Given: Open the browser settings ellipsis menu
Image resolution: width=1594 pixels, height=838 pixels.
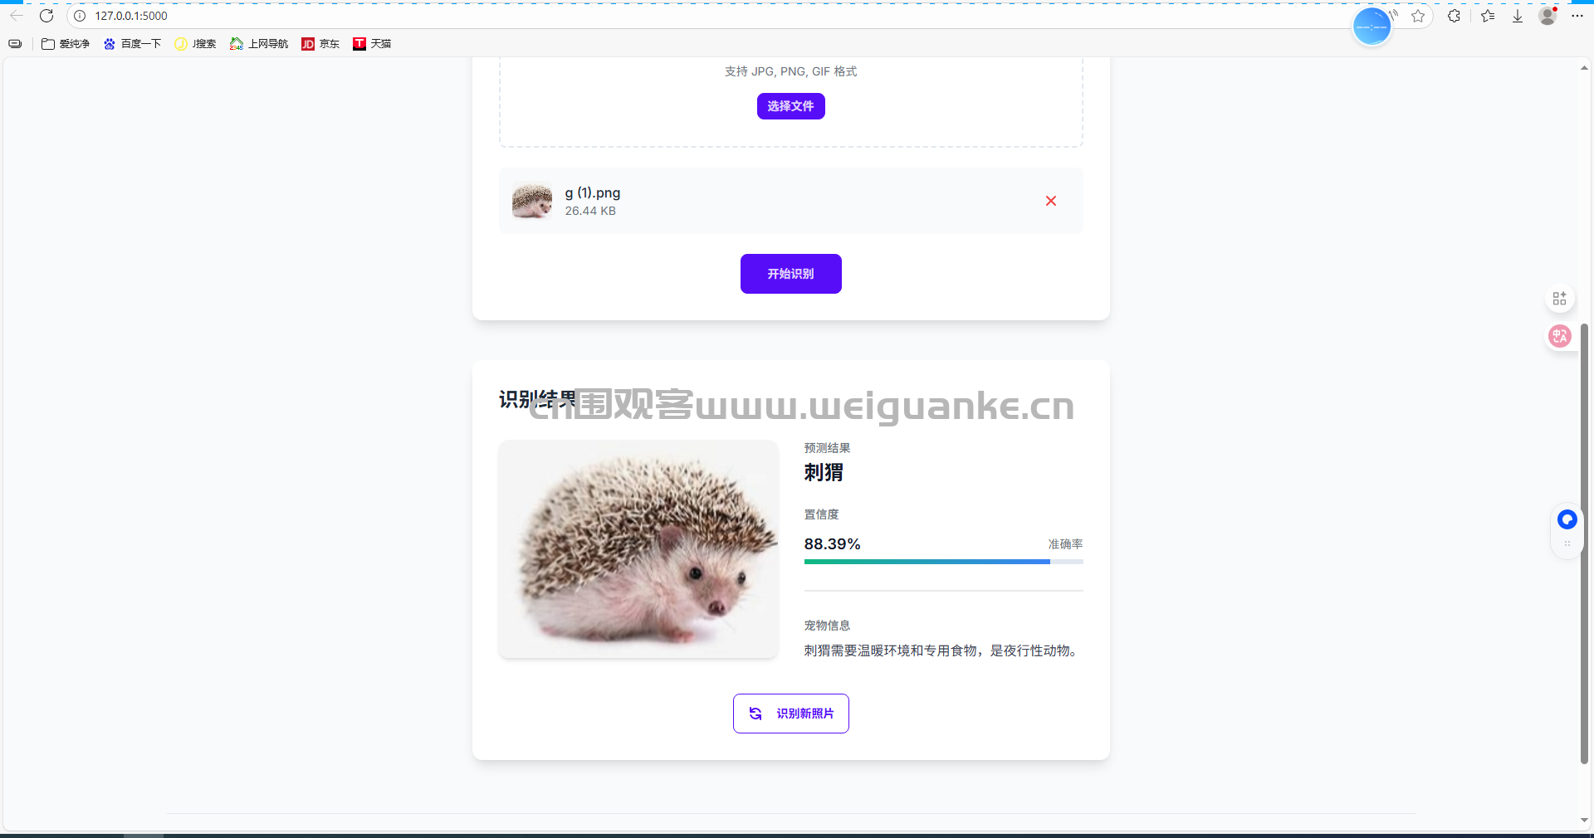Looking at the screenshot, I should (1577, 16).
